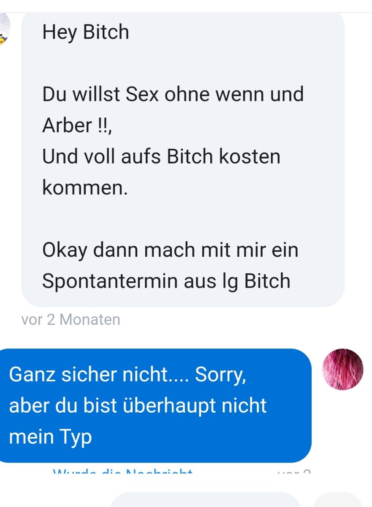Tap the sender's avatar at top left

(x=5, y=30)
